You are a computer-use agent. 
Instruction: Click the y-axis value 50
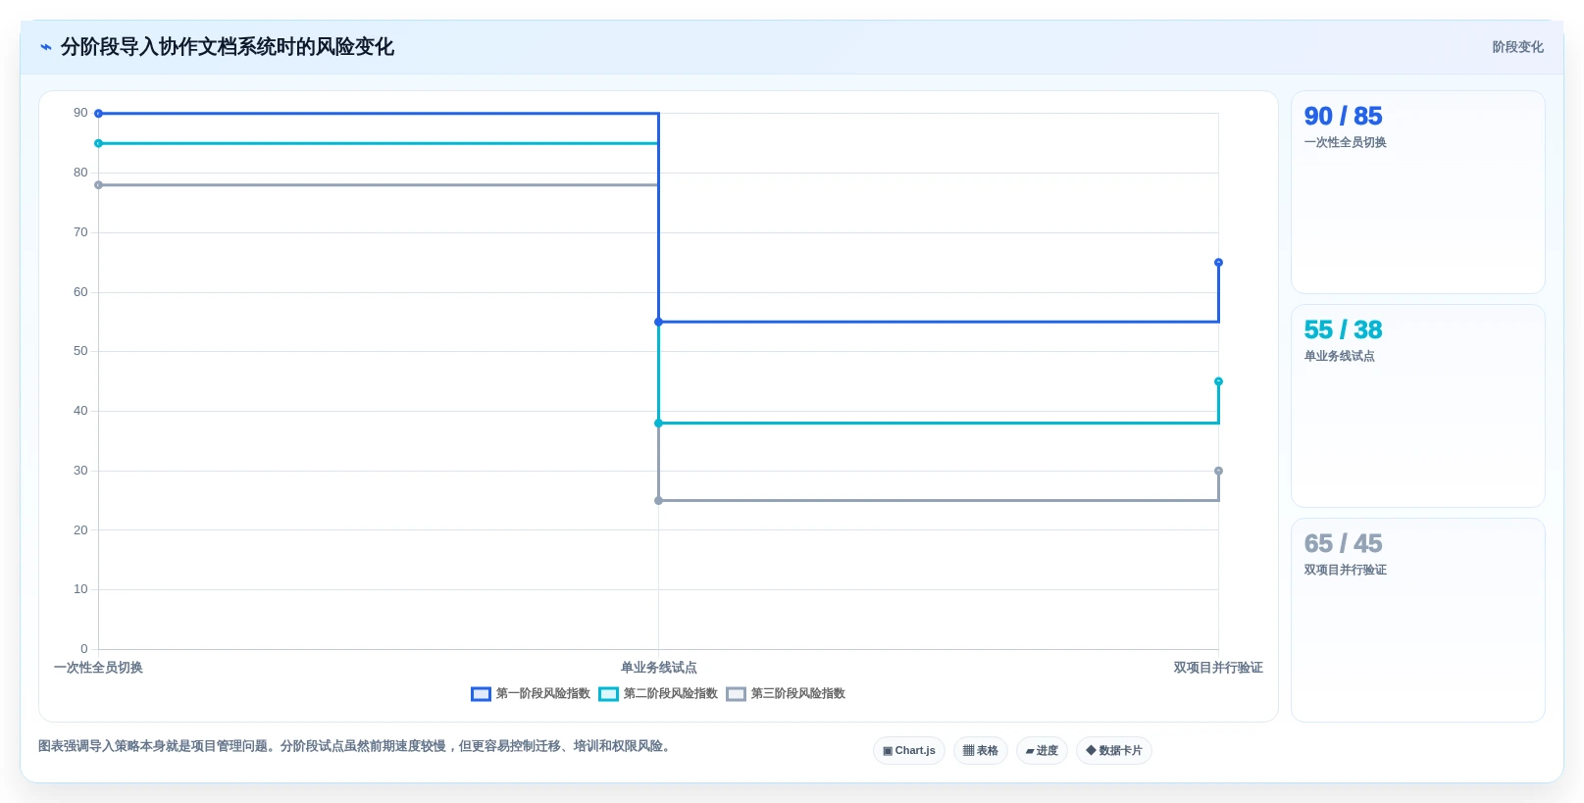coord(80,351)
